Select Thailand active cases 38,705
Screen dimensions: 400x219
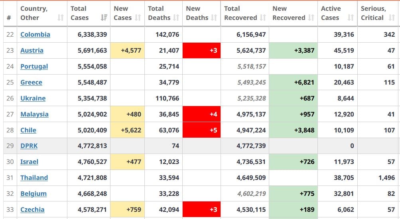tap(344, 178)
